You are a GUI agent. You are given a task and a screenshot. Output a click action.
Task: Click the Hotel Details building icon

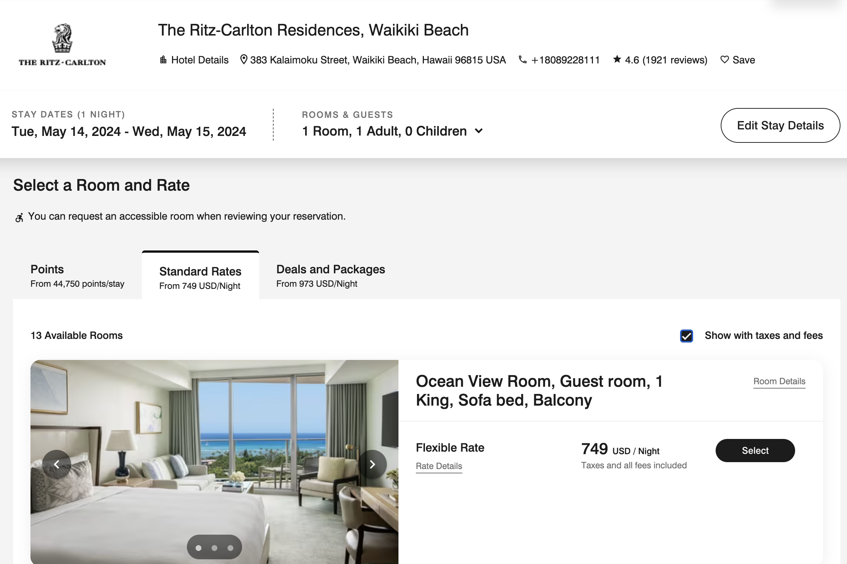[163, 60]
